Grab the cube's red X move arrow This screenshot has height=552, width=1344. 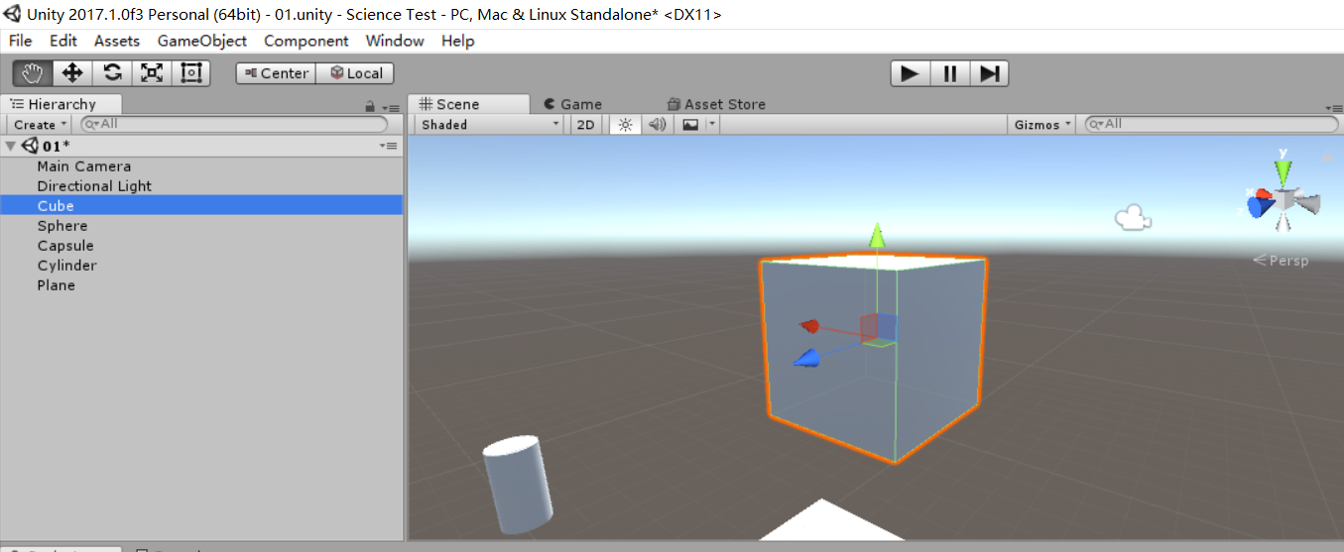click(811, 326)
